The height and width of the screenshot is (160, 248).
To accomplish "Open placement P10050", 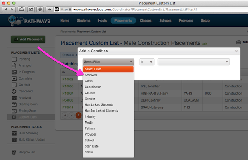I will tap(68, 86).
